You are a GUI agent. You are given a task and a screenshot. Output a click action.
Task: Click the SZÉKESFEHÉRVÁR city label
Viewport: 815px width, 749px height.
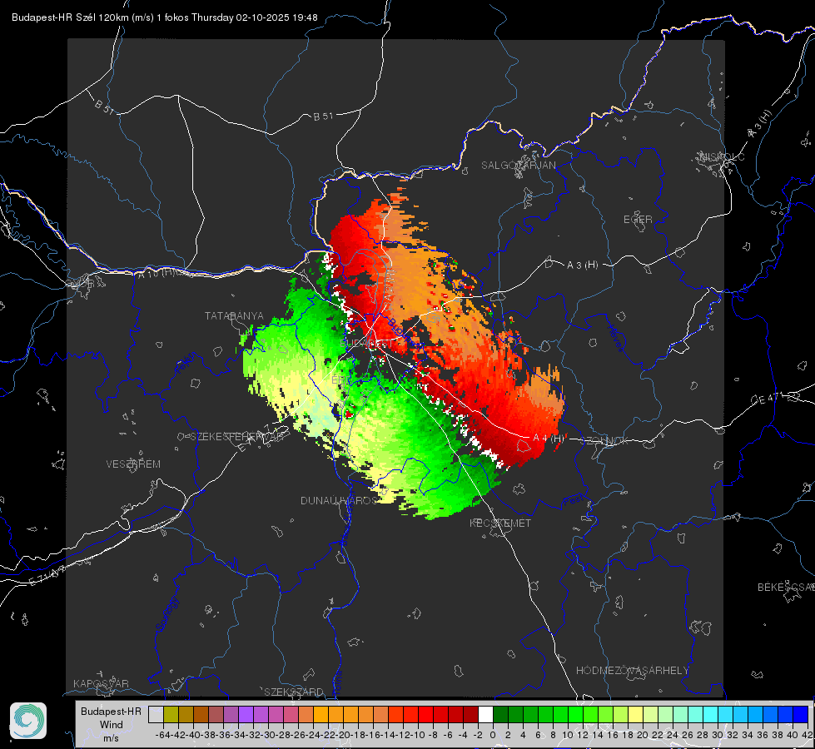coord(236,437)
